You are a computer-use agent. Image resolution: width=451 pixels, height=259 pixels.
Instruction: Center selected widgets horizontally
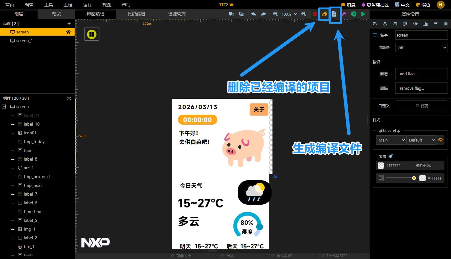tap(385, 24)
